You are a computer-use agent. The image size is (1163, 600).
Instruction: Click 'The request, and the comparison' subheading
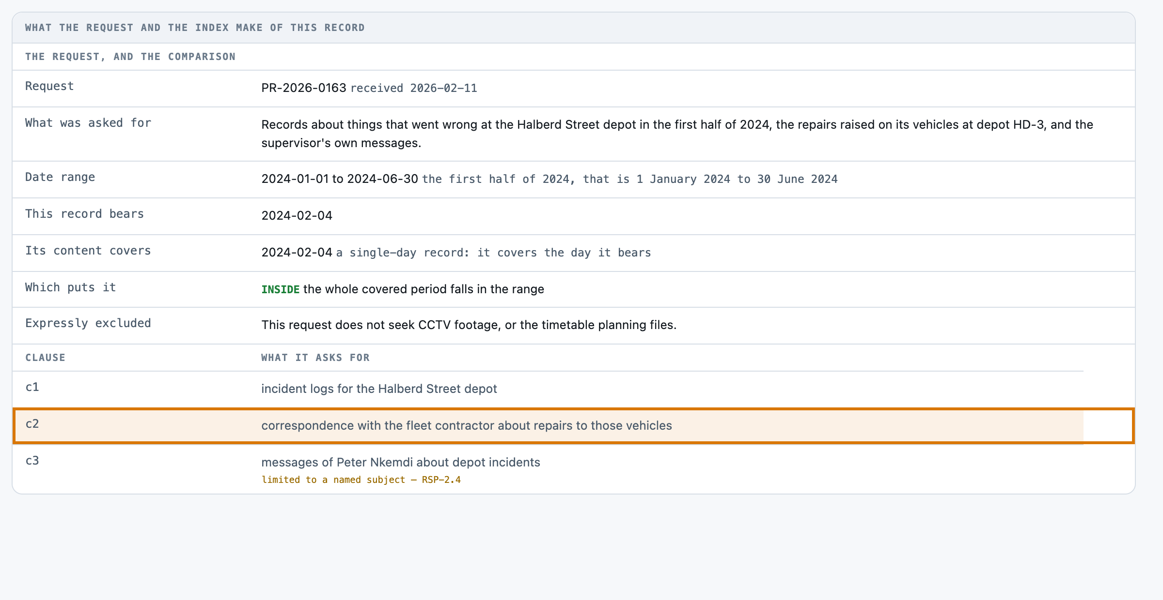click(130, 57)
